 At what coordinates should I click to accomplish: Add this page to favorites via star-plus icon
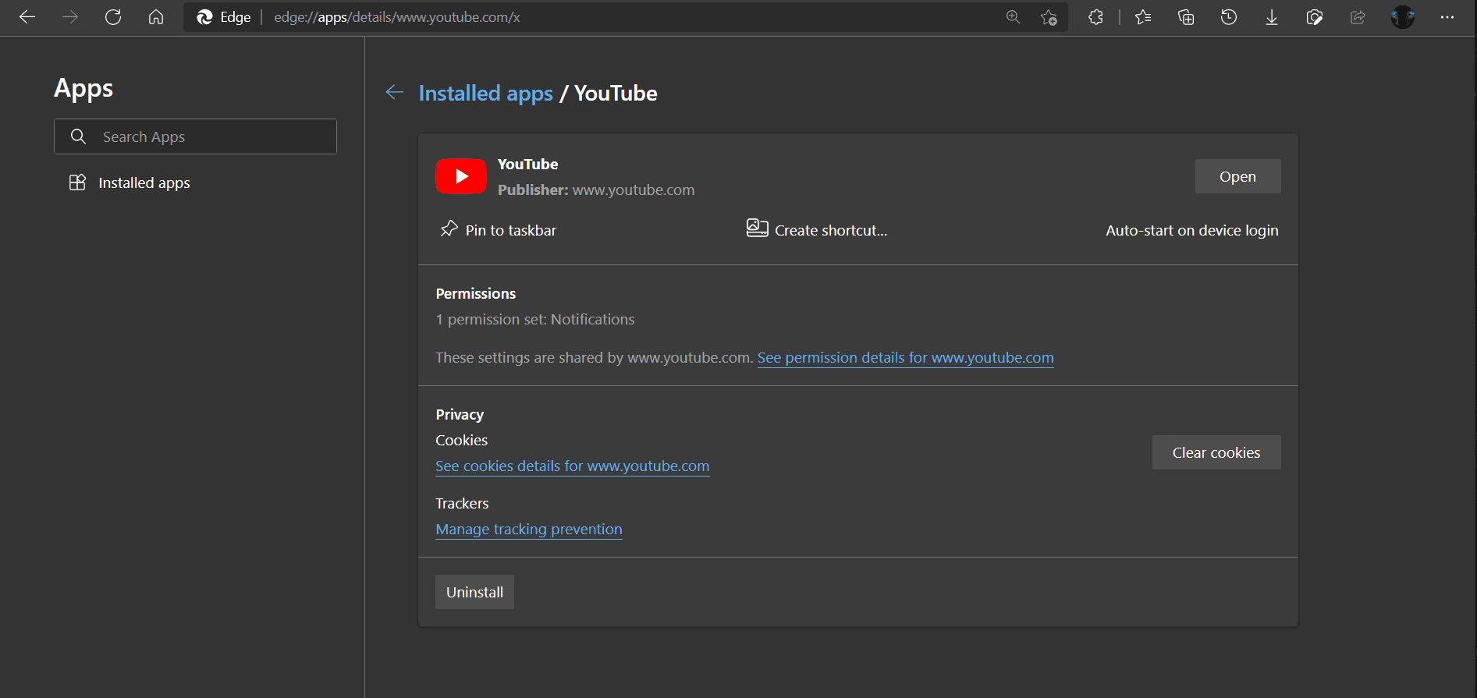[x=1049, y=17]
